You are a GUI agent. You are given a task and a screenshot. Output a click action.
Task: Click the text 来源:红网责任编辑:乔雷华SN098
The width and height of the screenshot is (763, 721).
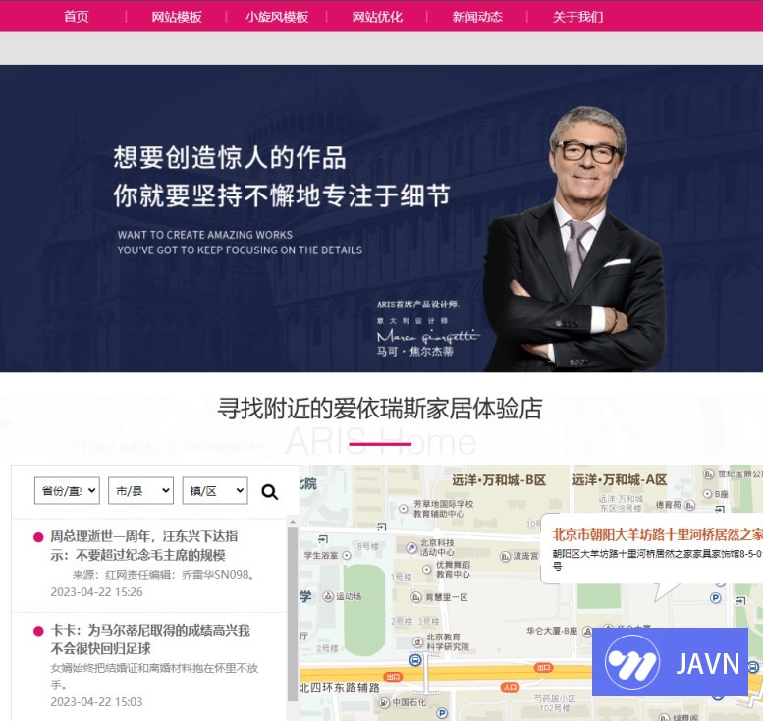pyautogui.click(x=163, y=575)
